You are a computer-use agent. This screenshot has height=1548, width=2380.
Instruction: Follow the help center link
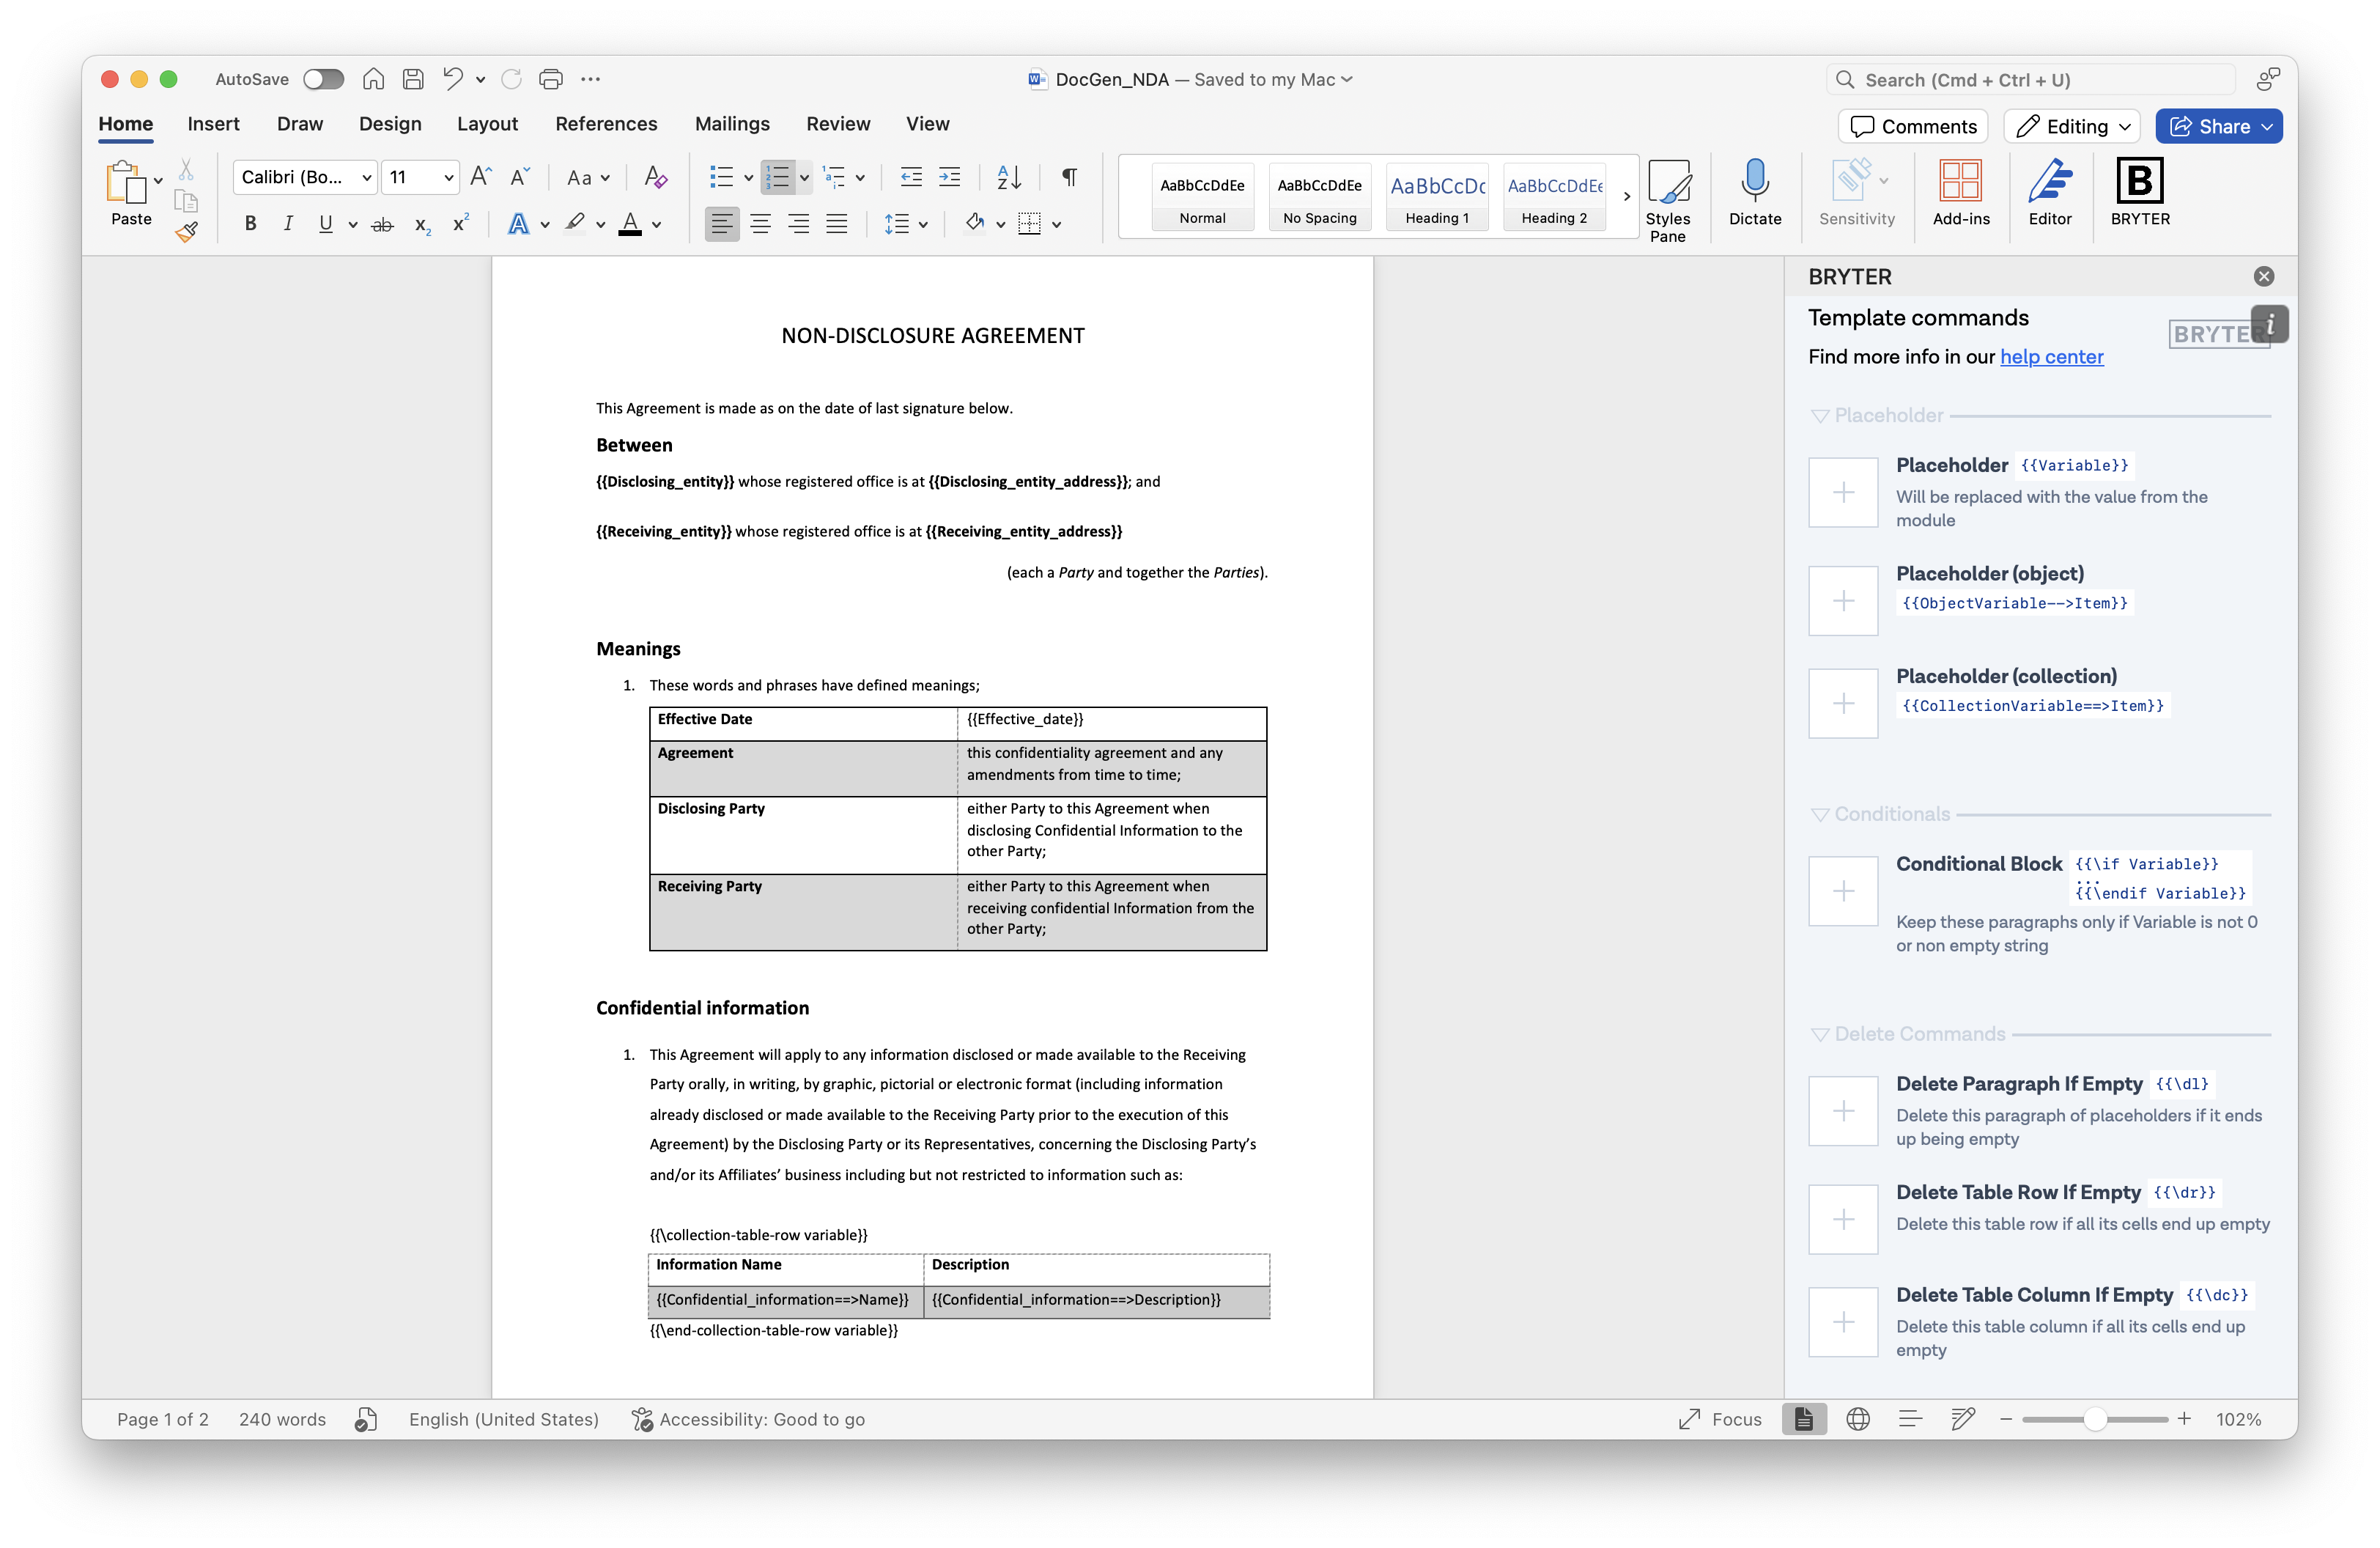coord(2051,357)
